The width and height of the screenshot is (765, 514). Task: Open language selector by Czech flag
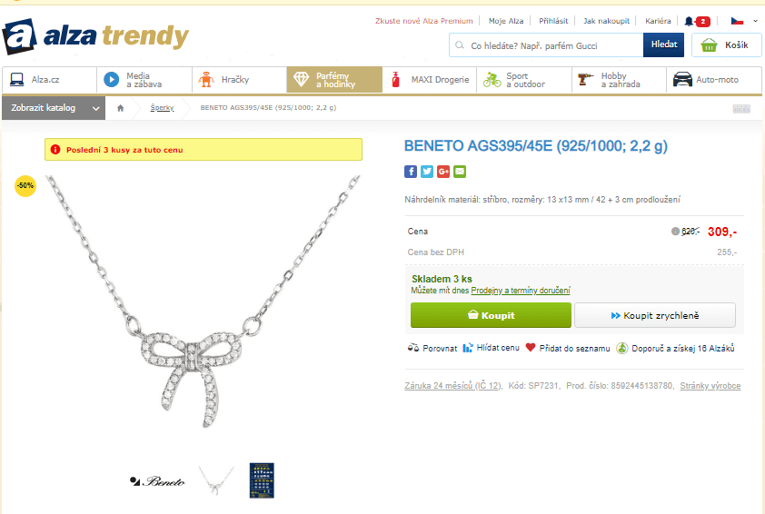[743, 21]
